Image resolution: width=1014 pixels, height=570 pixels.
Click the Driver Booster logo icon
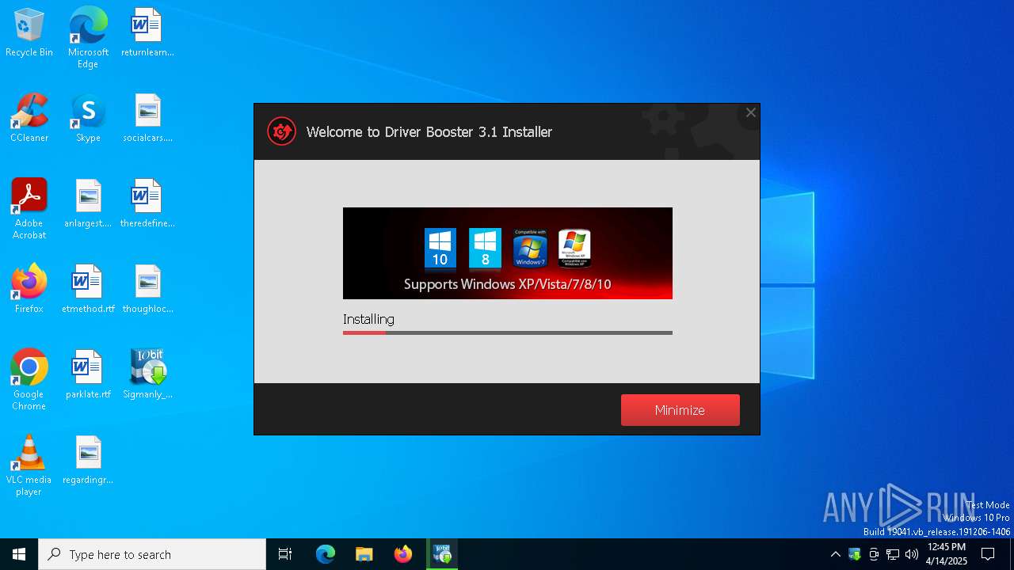click(281, 131)
